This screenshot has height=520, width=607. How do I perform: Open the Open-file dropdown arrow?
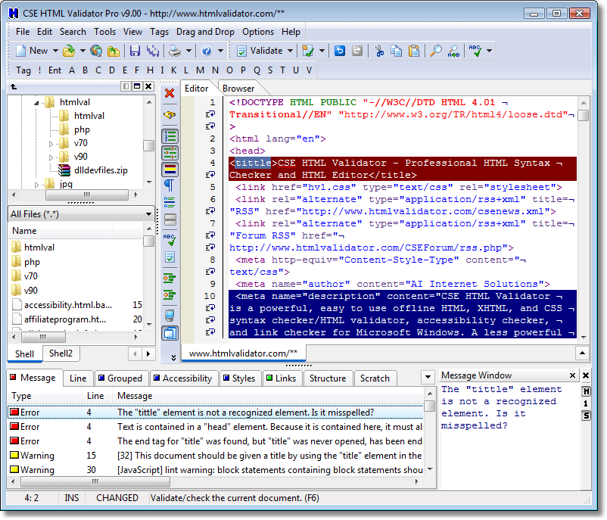tap(82, 51)
